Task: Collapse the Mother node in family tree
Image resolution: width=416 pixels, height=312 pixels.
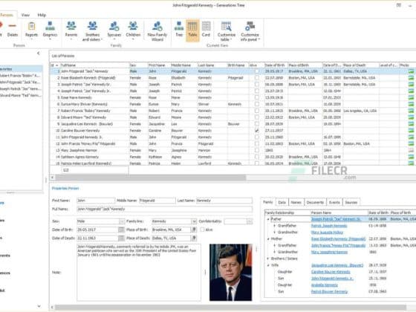Action: (x=268, y=239)
